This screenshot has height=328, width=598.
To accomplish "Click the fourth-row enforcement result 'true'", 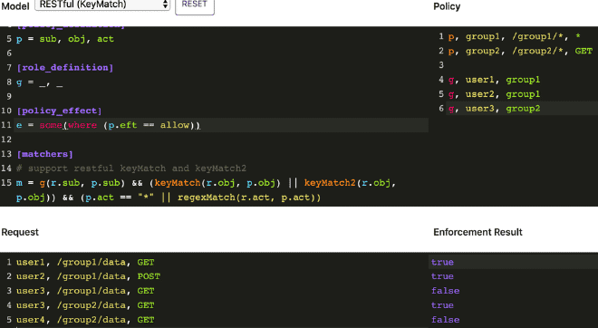I will [x=442, y=305].
